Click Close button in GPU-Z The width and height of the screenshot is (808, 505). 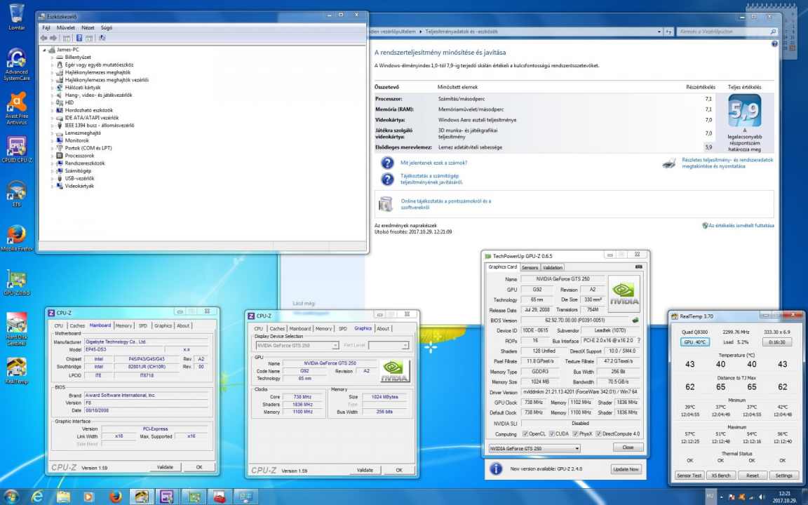click(628, 447)
